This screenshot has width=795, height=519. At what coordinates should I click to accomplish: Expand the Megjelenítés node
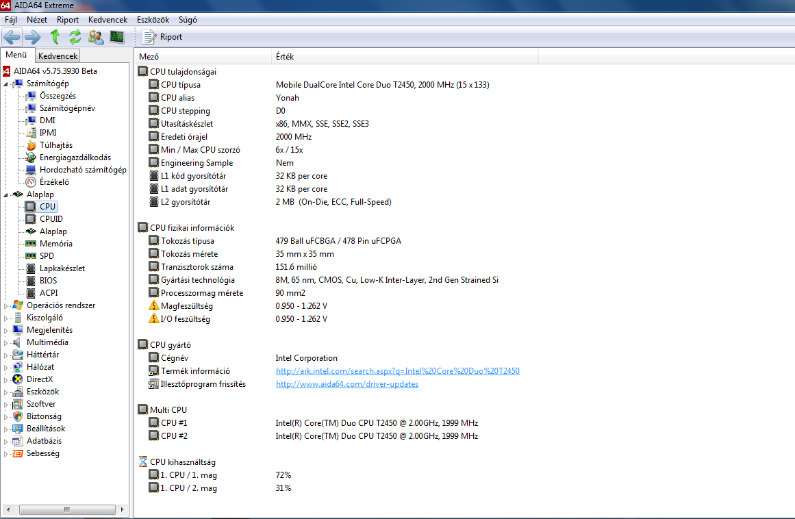(x=6, y=331)
